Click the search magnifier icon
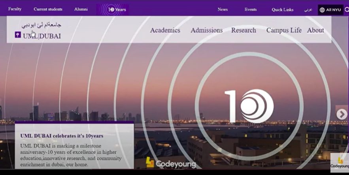Viewport: 349px width, 175px height. click(347, 10)
